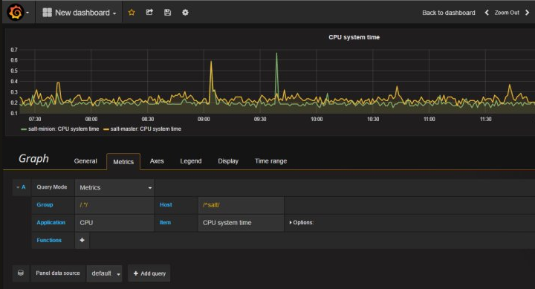Collapse query A row
Image resolution: width=535 pixels, height=289 pixels.
point(21,187)
